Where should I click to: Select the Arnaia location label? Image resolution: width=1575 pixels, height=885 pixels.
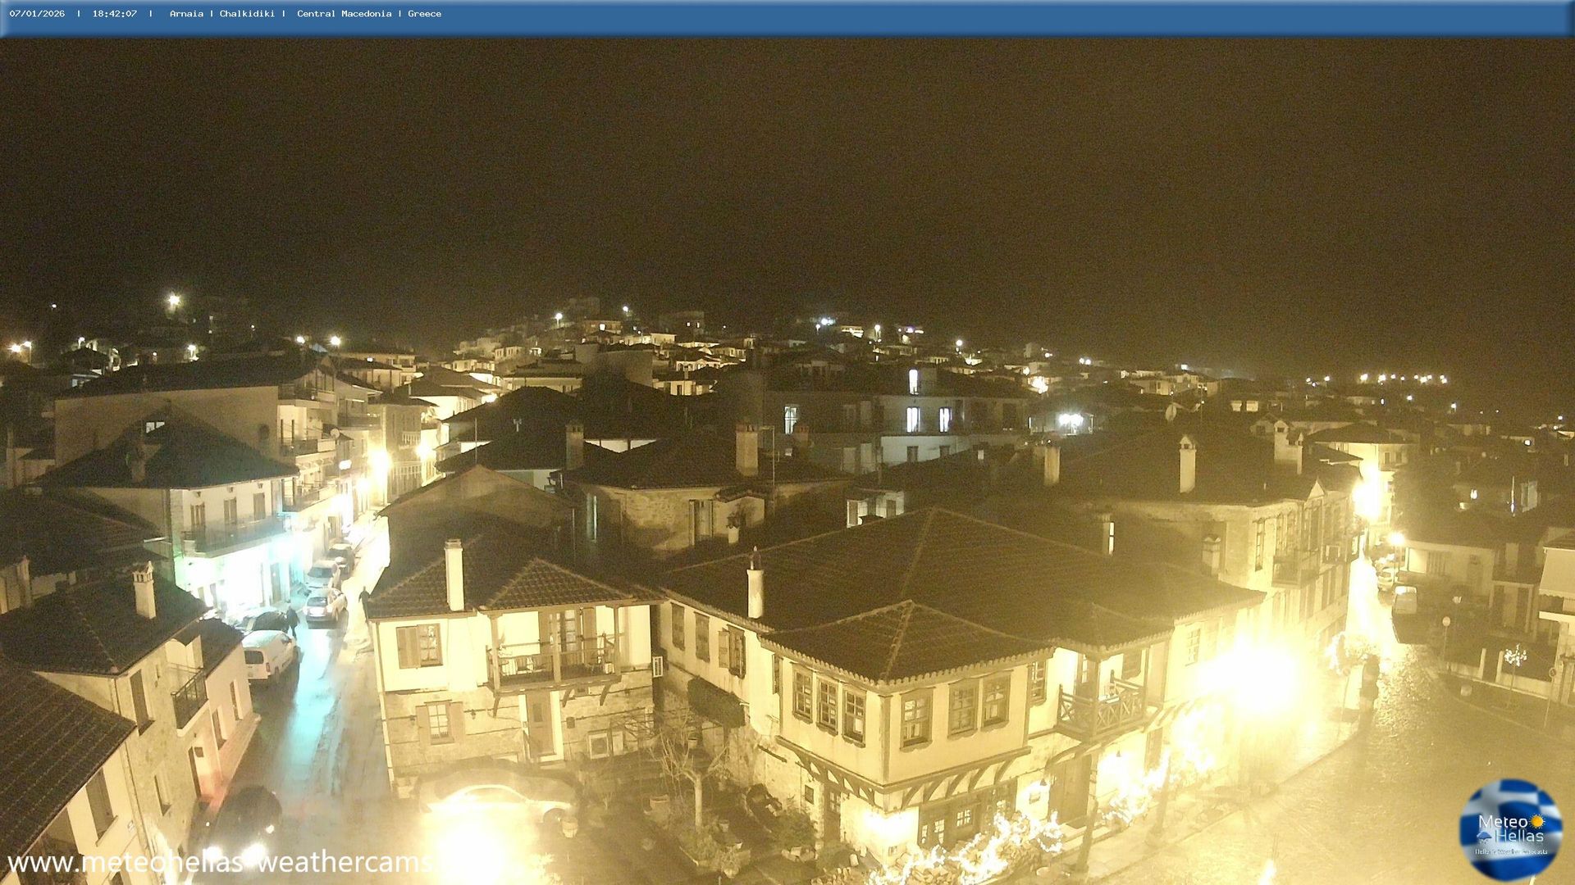tap(186, 14)
